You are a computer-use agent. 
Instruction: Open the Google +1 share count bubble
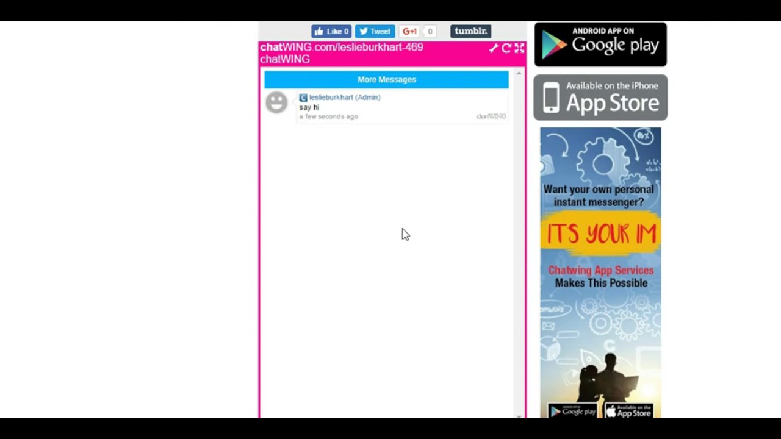click(x=430, y=32)
